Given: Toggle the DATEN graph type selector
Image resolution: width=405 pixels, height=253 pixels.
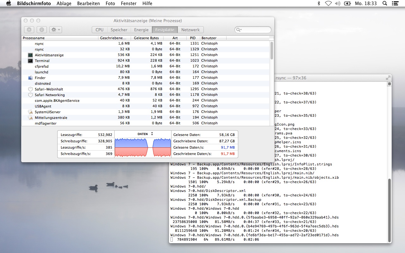Looking at the screenshot, I should pos(145,134).
